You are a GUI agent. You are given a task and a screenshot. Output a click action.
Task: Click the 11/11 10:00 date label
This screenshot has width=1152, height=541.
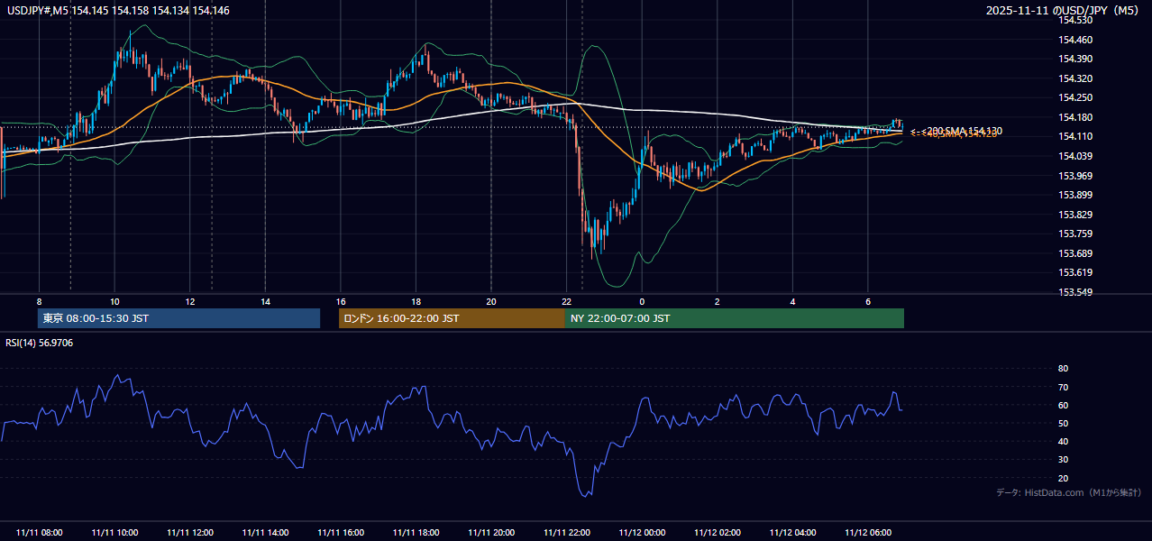[114, 533]
